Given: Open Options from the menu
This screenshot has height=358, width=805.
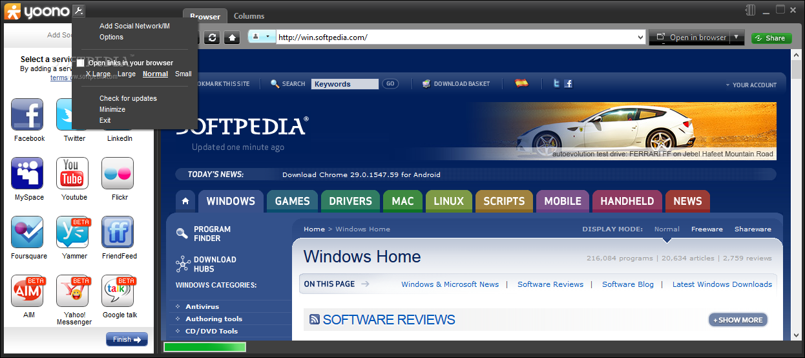Looking at the screenshot, I should (111, 37).
